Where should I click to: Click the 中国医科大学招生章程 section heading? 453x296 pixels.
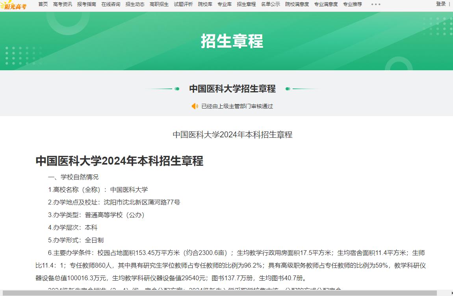tap(232, 89)
